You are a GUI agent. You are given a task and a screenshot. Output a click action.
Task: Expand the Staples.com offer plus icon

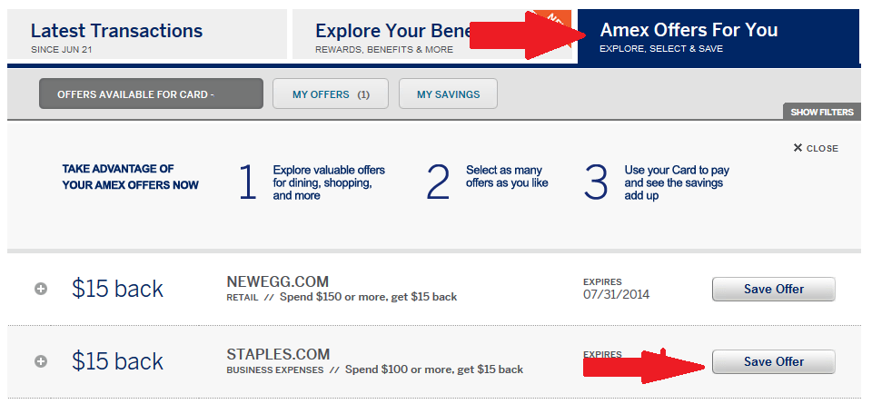pos(41,361)
